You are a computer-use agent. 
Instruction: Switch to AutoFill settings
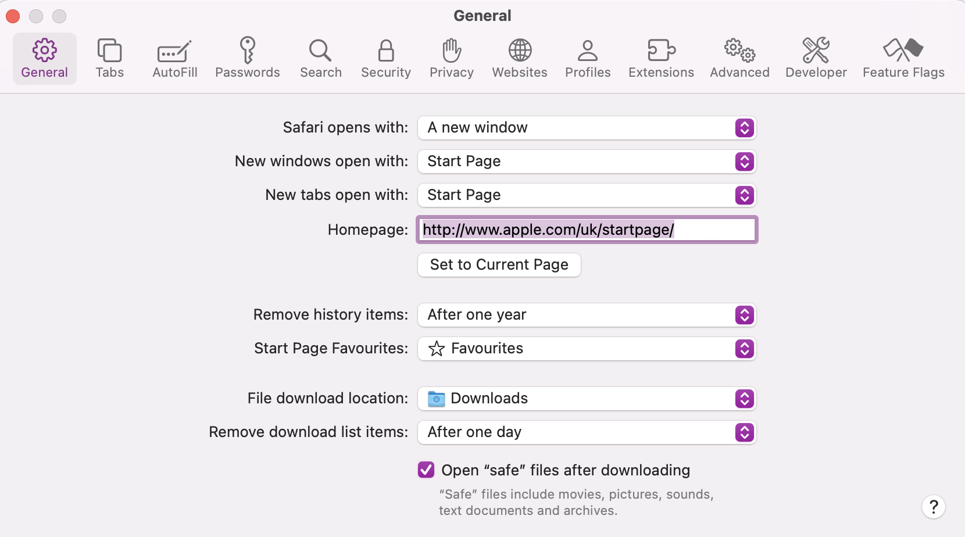(175, 58)
